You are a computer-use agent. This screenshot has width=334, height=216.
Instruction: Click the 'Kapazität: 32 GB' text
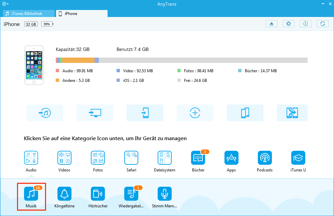coord(72,50)
